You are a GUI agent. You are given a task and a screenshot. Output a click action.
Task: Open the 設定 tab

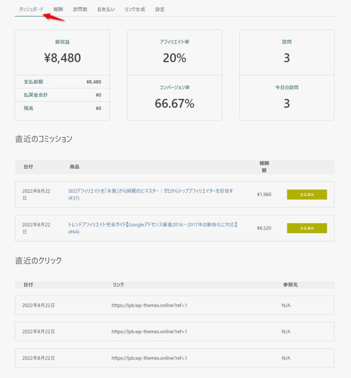coord(160,9)
